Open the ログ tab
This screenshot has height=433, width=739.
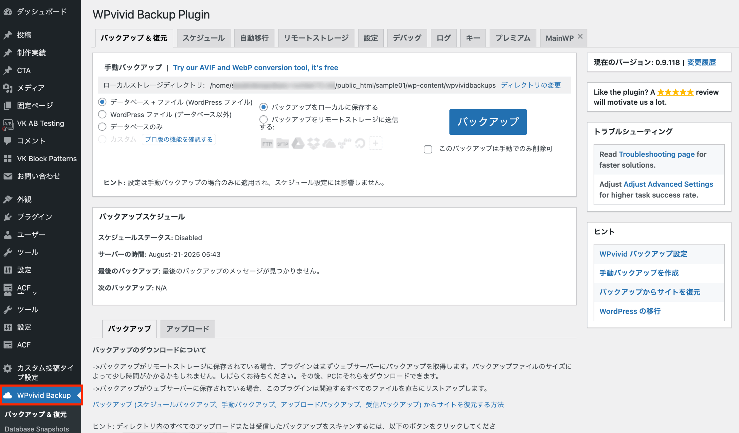[x=443, y=38]
